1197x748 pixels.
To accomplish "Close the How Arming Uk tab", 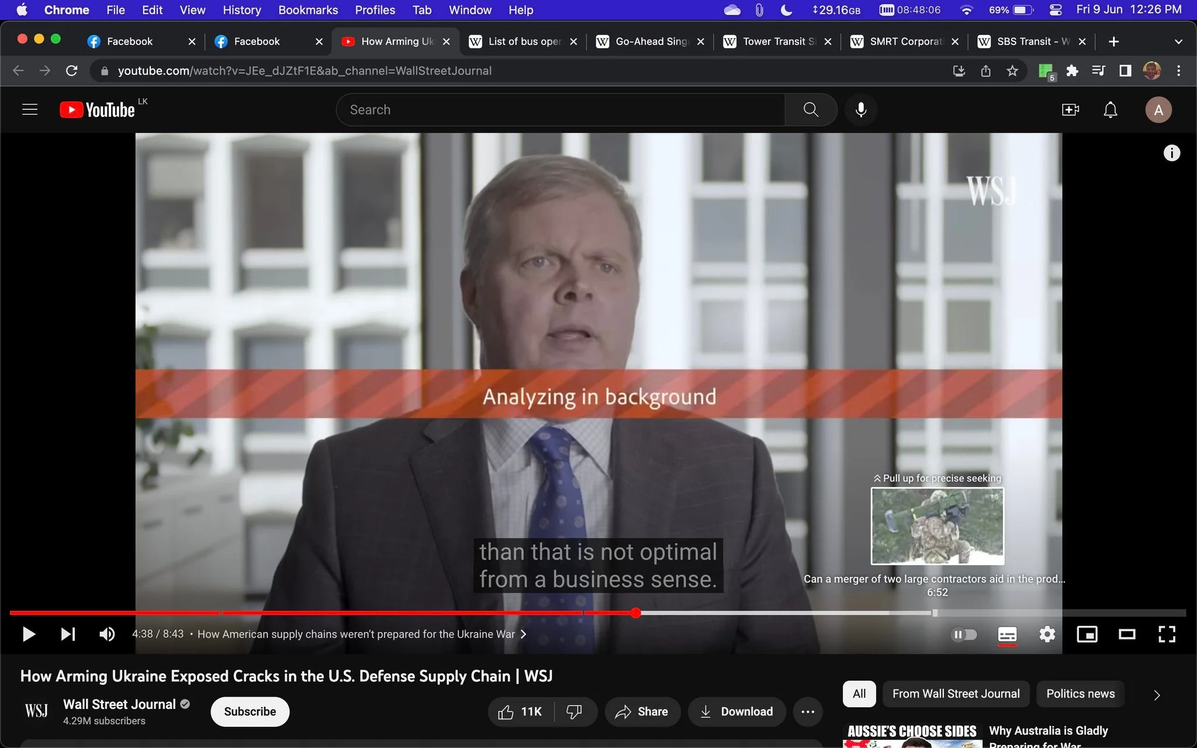I will pyautogui.click(x=446, y=41).
